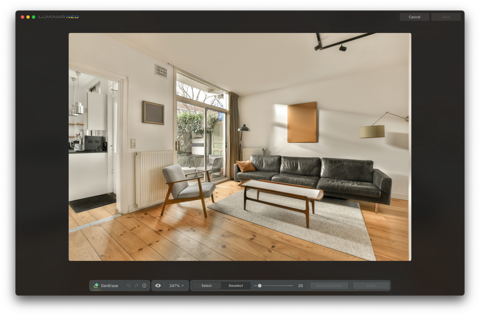Click the green eraser glyph beside GenErase
This screenshot has height=316, width=480.
[x=96, y=285]
